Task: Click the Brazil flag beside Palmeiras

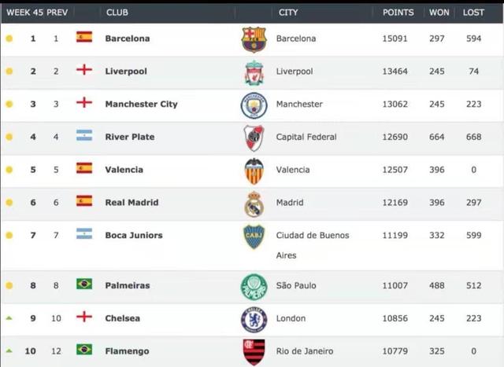Action: pos(84,284)
